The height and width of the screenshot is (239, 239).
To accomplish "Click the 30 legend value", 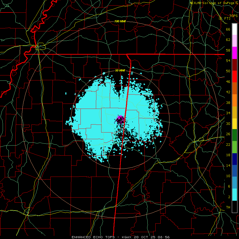I will click(x=228, y=123).
